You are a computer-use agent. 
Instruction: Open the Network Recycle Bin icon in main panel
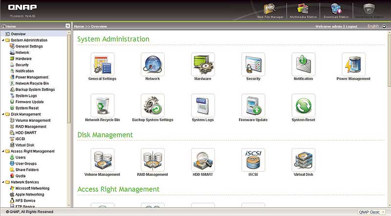tap(103, 106)
